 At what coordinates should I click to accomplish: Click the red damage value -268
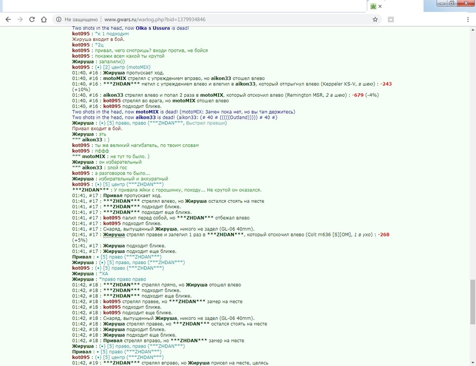[383, 234]
